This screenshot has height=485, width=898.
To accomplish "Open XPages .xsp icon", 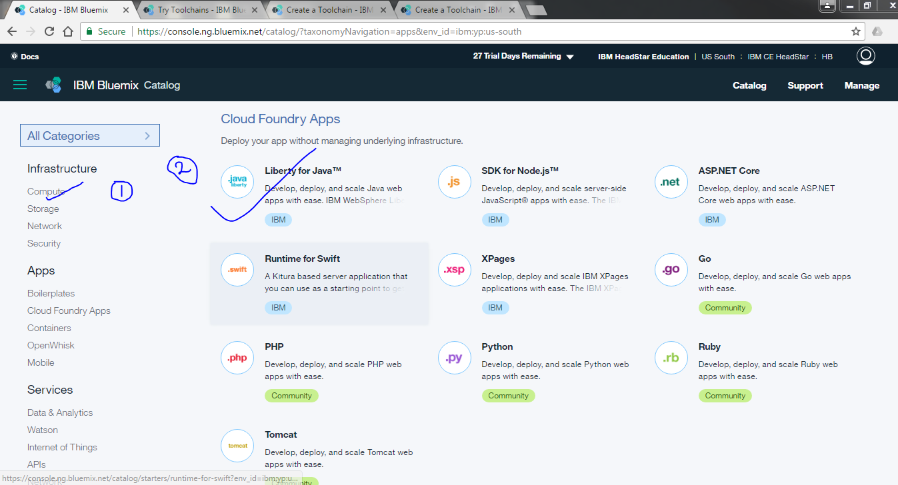I will pyautogui.click(x=454, y=270).
